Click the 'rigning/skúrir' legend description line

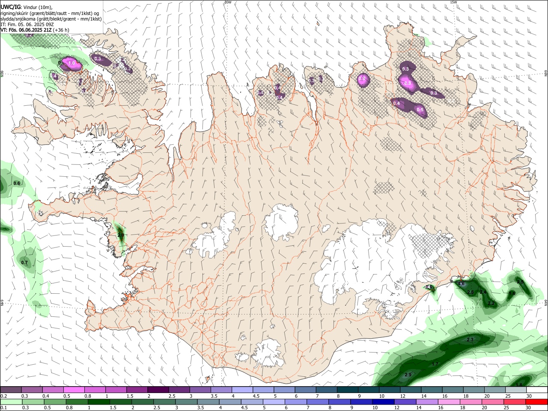pyautogui.click(x=50, y=13)
